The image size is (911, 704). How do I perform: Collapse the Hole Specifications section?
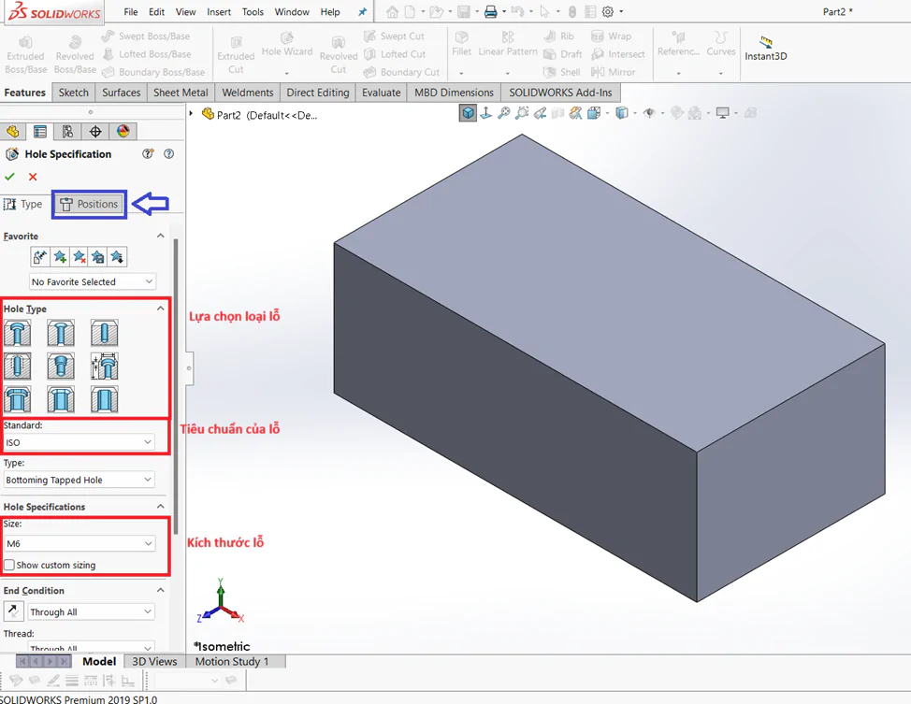pos(160,507)
